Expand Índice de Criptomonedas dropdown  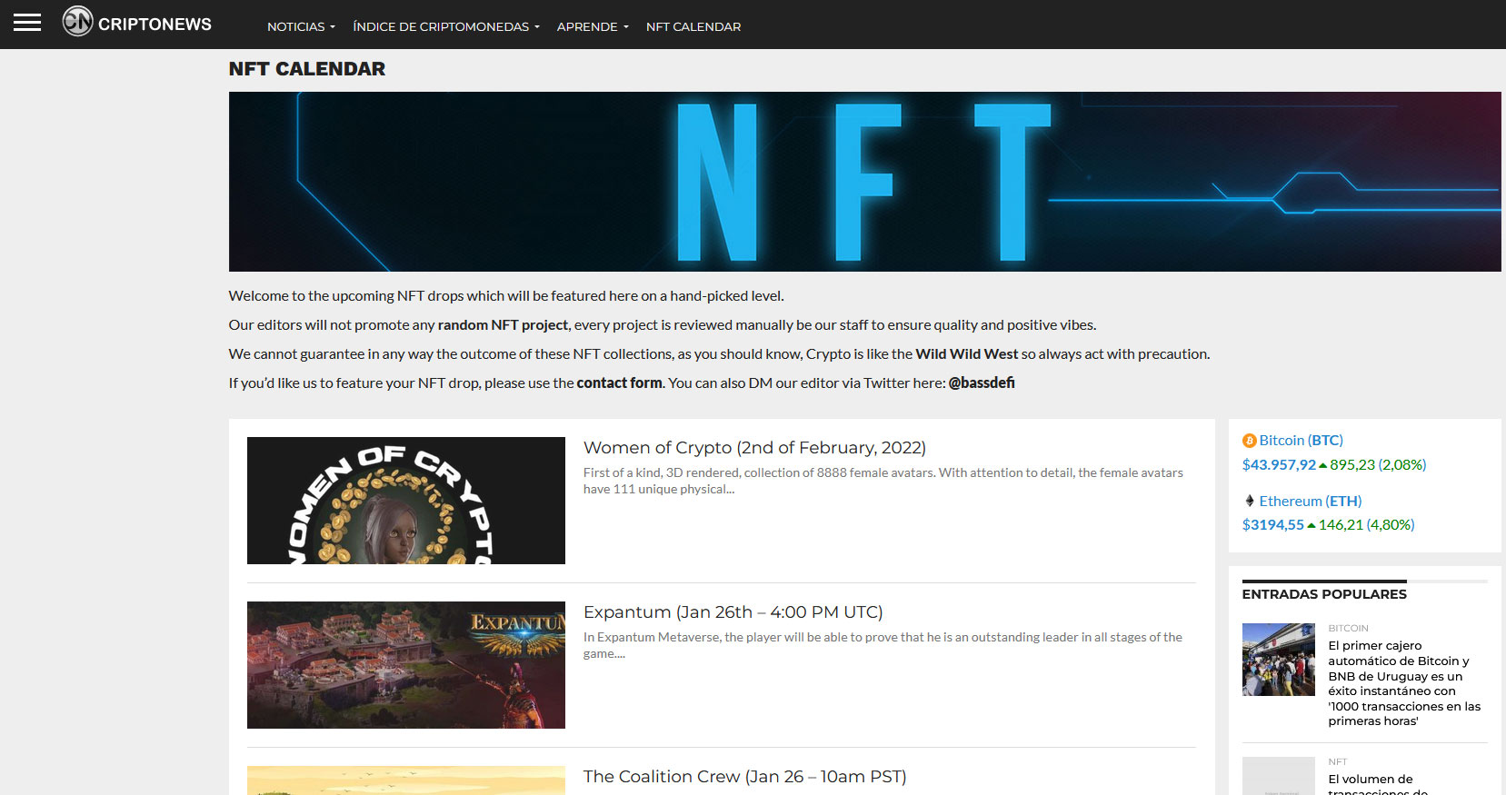(445, 27)
